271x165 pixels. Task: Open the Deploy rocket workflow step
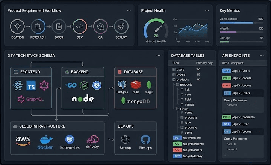pos(121,27)
